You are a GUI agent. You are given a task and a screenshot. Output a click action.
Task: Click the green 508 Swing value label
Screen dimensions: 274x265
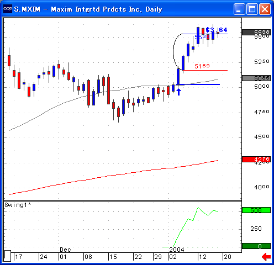coord(256,210)
